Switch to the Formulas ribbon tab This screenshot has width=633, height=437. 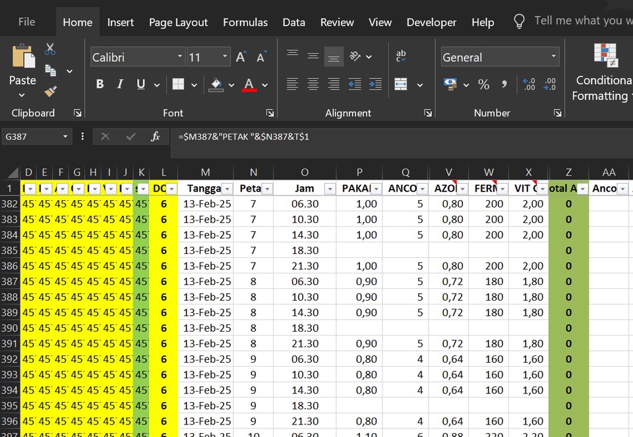[x=245, y=22]
